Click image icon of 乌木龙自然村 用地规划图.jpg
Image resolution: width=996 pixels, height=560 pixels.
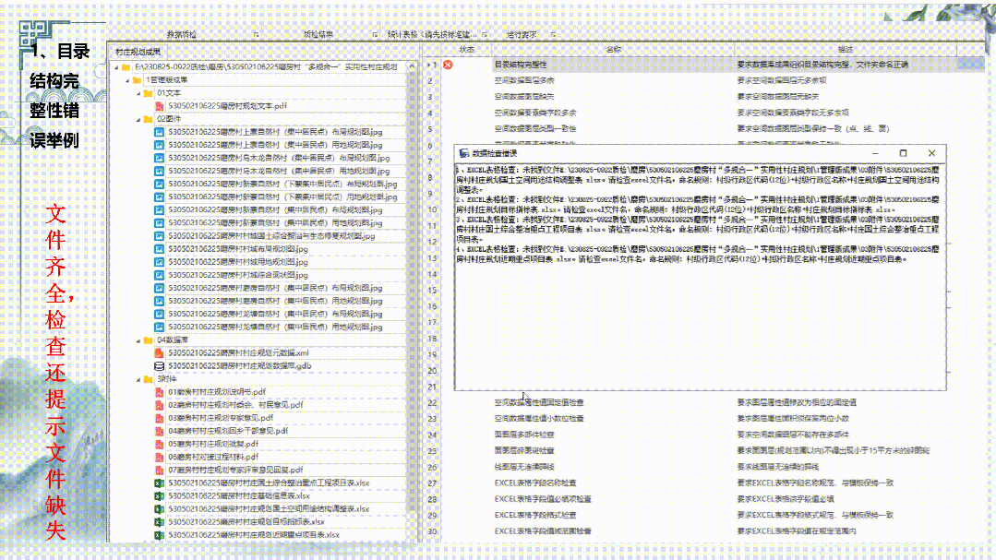click(160, 171)
